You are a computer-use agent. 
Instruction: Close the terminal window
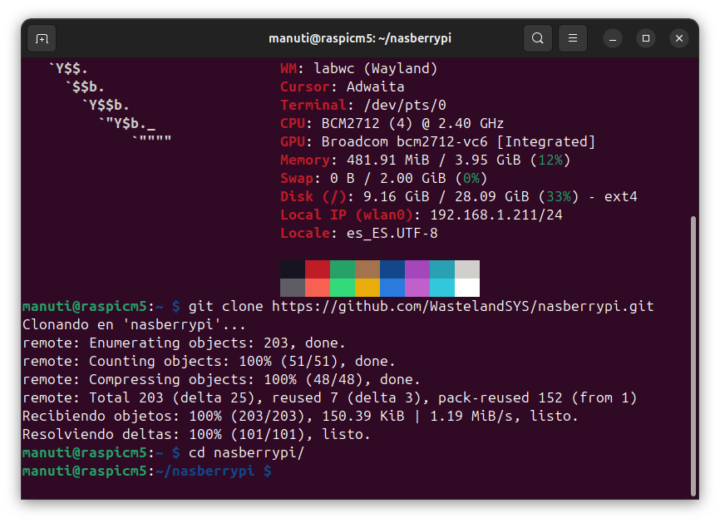pos(679,38)
